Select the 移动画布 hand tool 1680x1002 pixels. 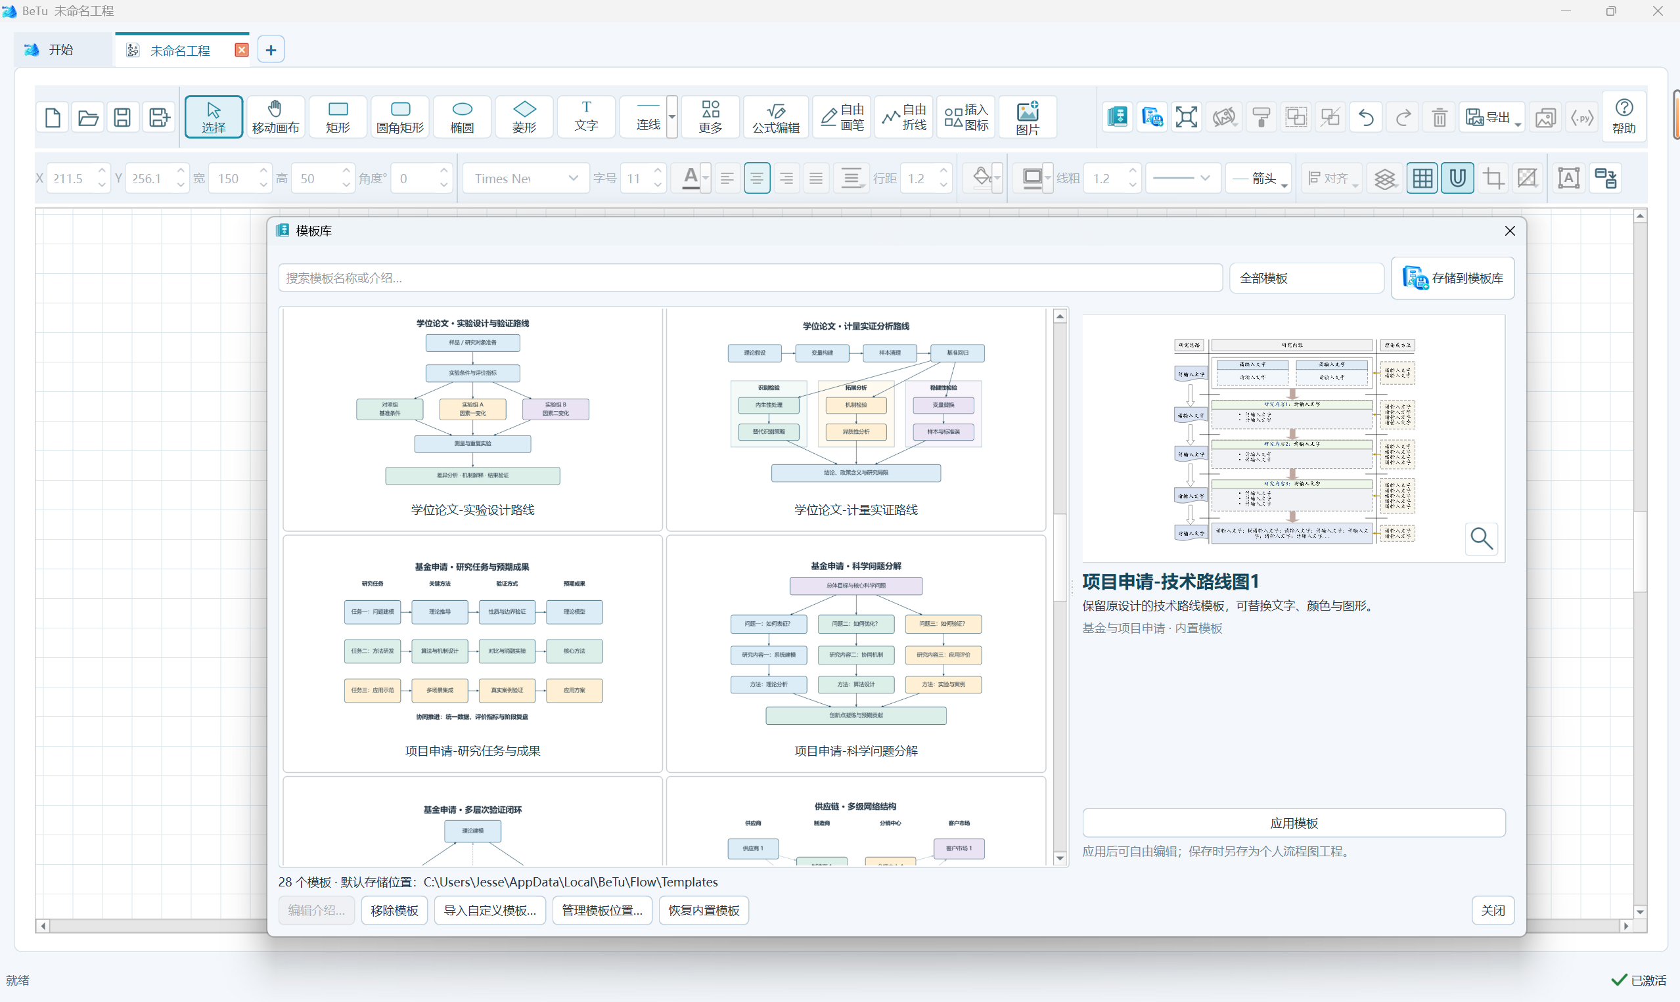275,118
